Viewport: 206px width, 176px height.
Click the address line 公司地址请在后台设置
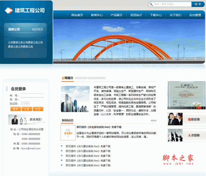point(27,130)
